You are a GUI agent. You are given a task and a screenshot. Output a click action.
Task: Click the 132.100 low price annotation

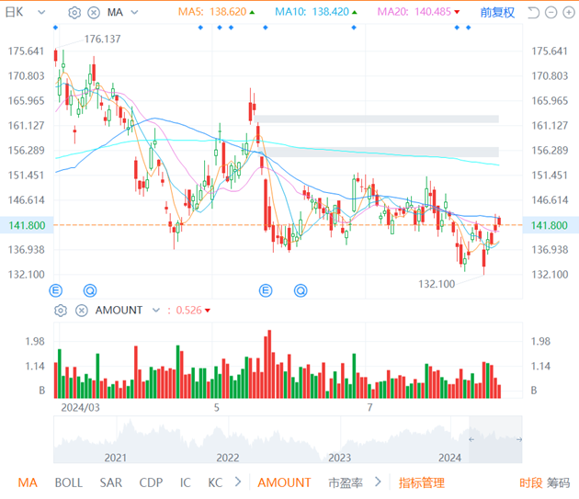click(437, 284)
